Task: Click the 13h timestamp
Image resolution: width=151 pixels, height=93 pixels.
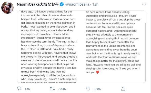Action: tap(95, 4)
